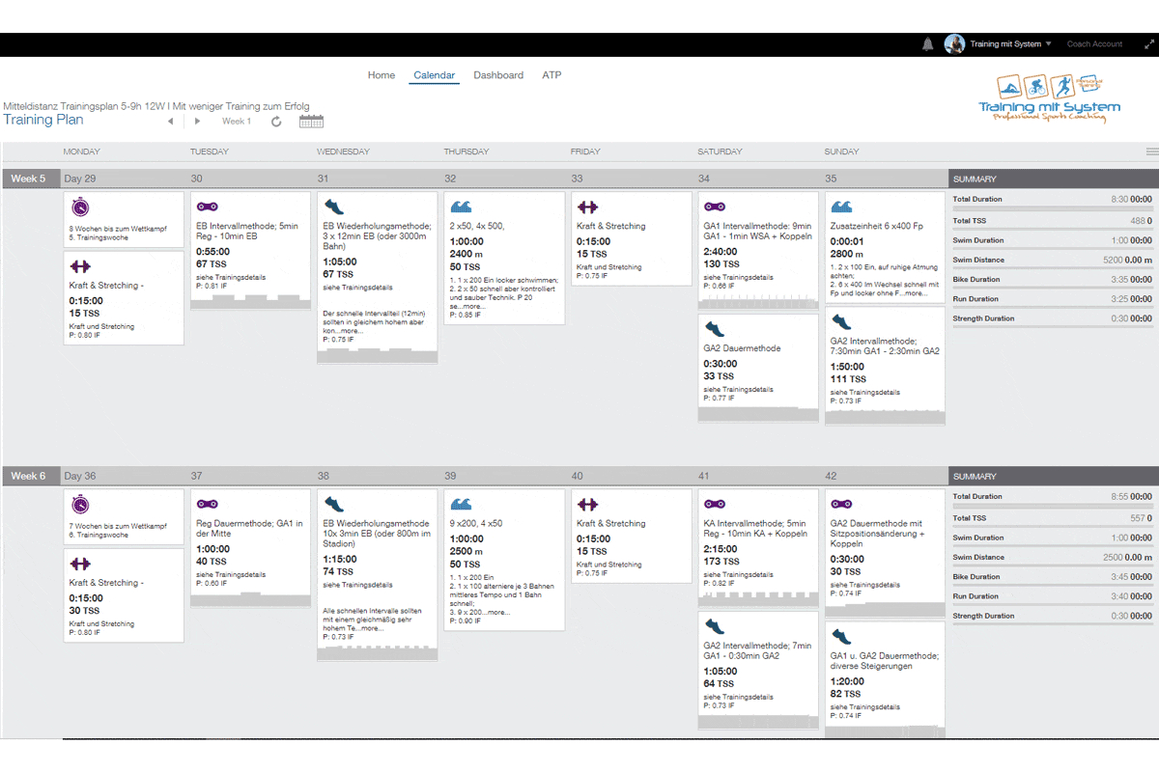Switch to the Dashboard tab
The width and height of the screenshot is (1159, 772).
pyautogui.click(x=498, y=75)
